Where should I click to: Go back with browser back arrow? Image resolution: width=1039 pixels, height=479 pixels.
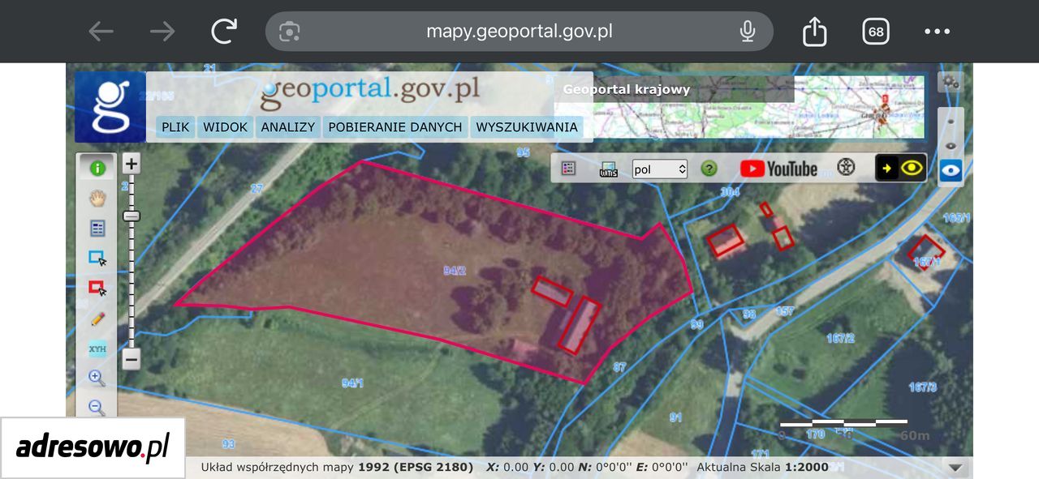point(101,32)
